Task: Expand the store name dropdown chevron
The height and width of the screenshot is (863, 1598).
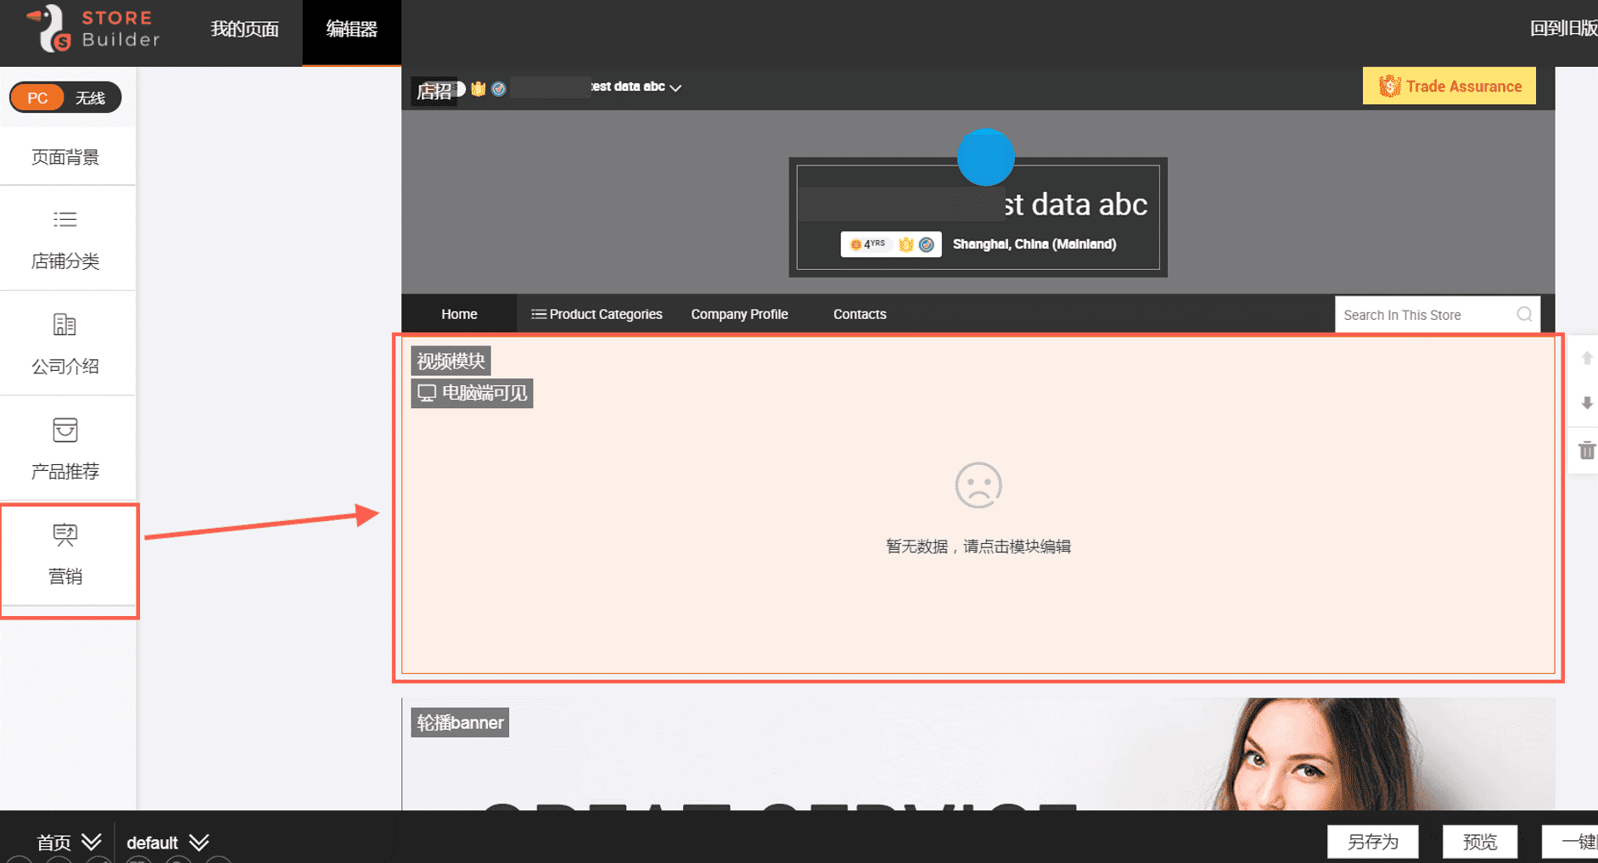Action: point(676,87)
